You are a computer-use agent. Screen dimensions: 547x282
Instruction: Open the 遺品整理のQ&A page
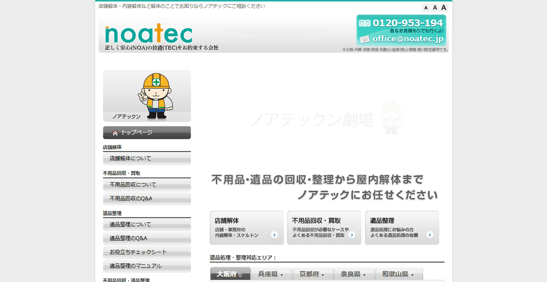147,238
